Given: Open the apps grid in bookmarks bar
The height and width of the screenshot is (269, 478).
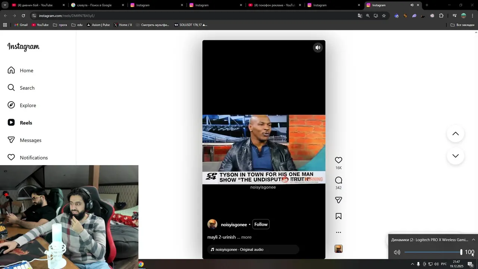Looking at the screenshot, I should tap(5, 25).
